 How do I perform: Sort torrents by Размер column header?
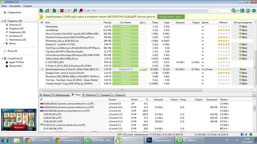pos(107,22)
